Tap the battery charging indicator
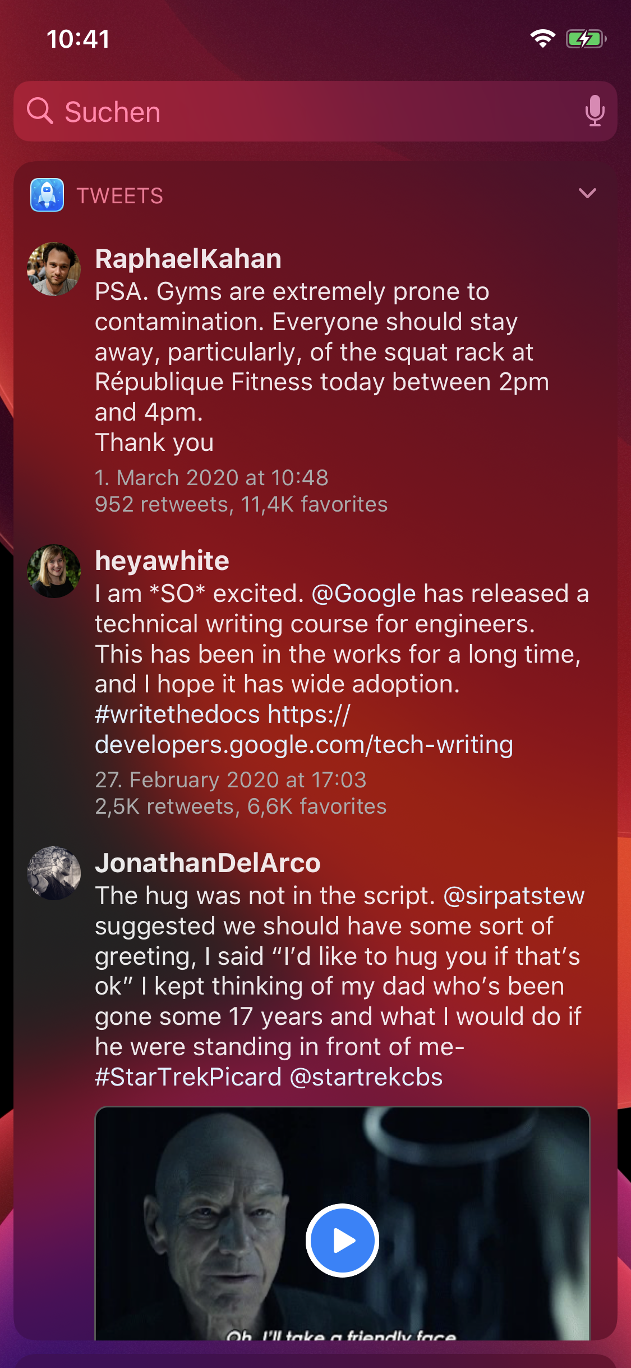The height and width of the screenshot is (1368, 631). click(586, 39)
